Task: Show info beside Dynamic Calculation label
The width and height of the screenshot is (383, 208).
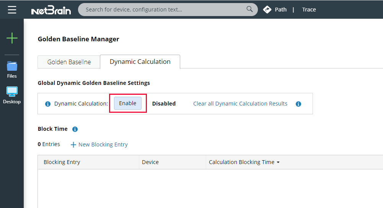Action: click(48, 104)
